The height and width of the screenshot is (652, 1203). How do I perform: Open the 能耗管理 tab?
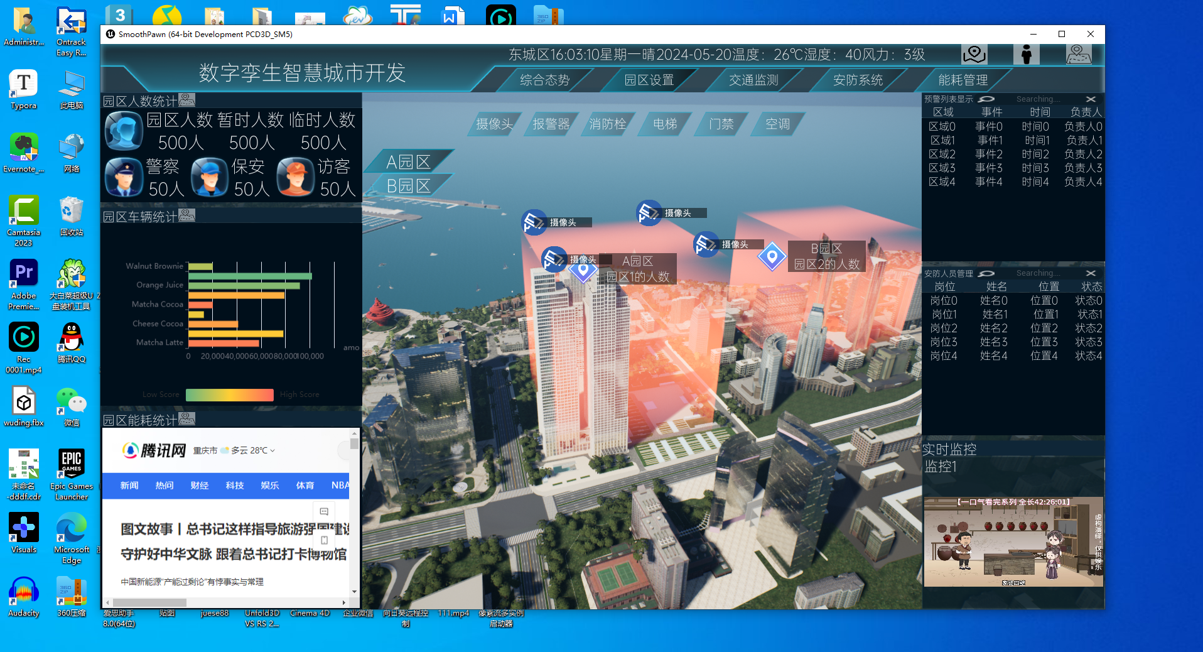click(963, 80)
